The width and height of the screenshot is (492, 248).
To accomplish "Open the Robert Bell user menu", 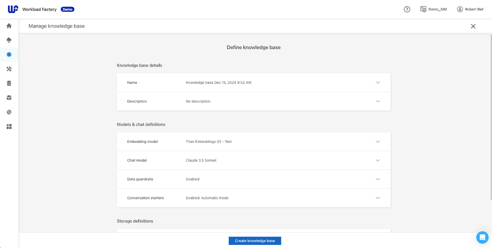I will pos(470,9).
